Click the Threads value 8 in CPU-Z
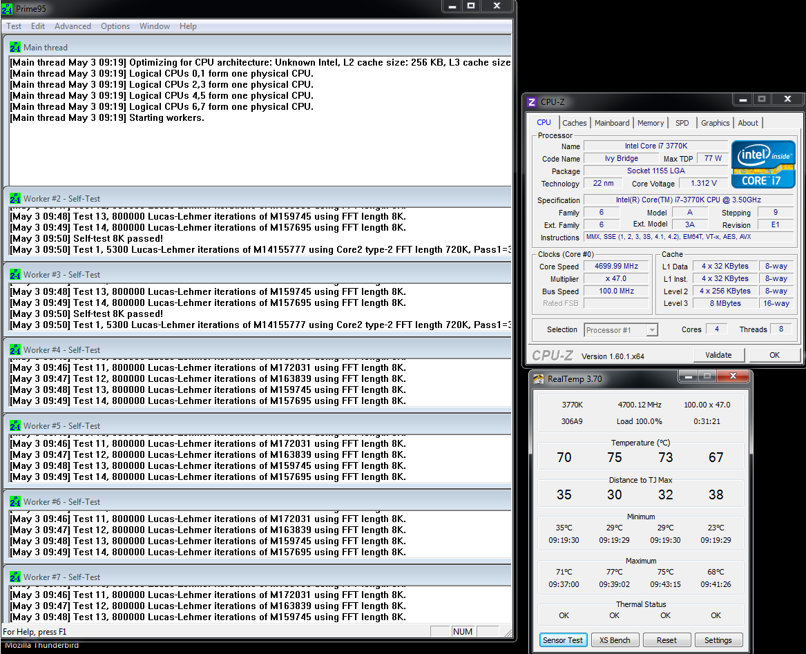This screenshot has height=654, width=806. (781, 329)
